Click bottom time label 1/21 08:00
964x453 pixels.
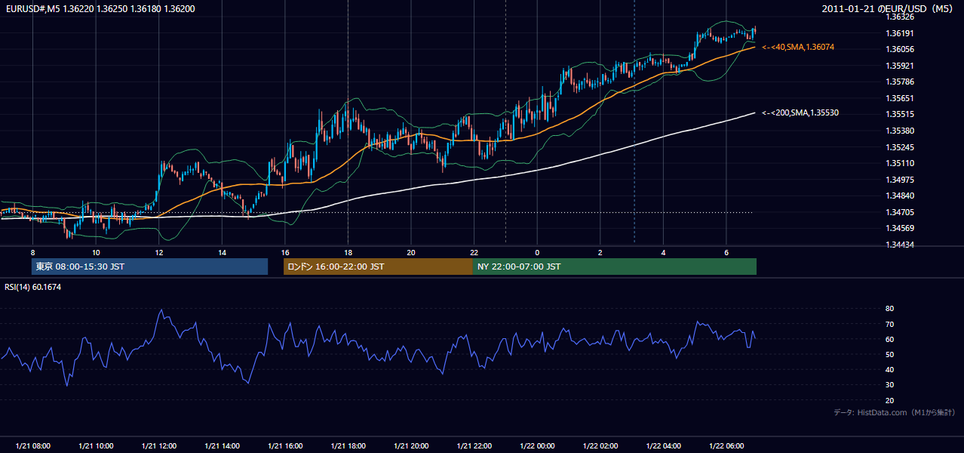click(x=32, y=446)
